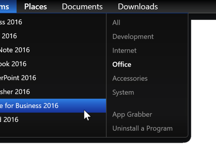Filter programs by System category
This screenshot has height=144, width=216.
click(123, 92)
